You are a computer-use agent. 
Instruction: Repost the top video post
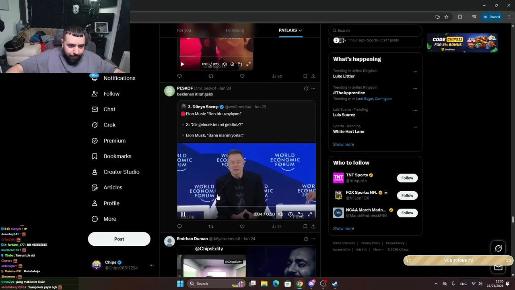coord(211,76)
